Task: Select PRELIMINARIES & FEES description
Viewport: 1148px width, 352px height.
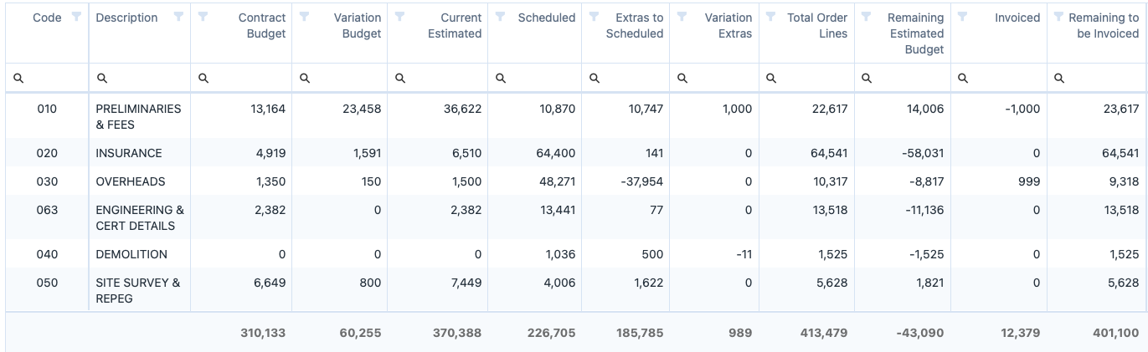Action: [x=138, y=116]
